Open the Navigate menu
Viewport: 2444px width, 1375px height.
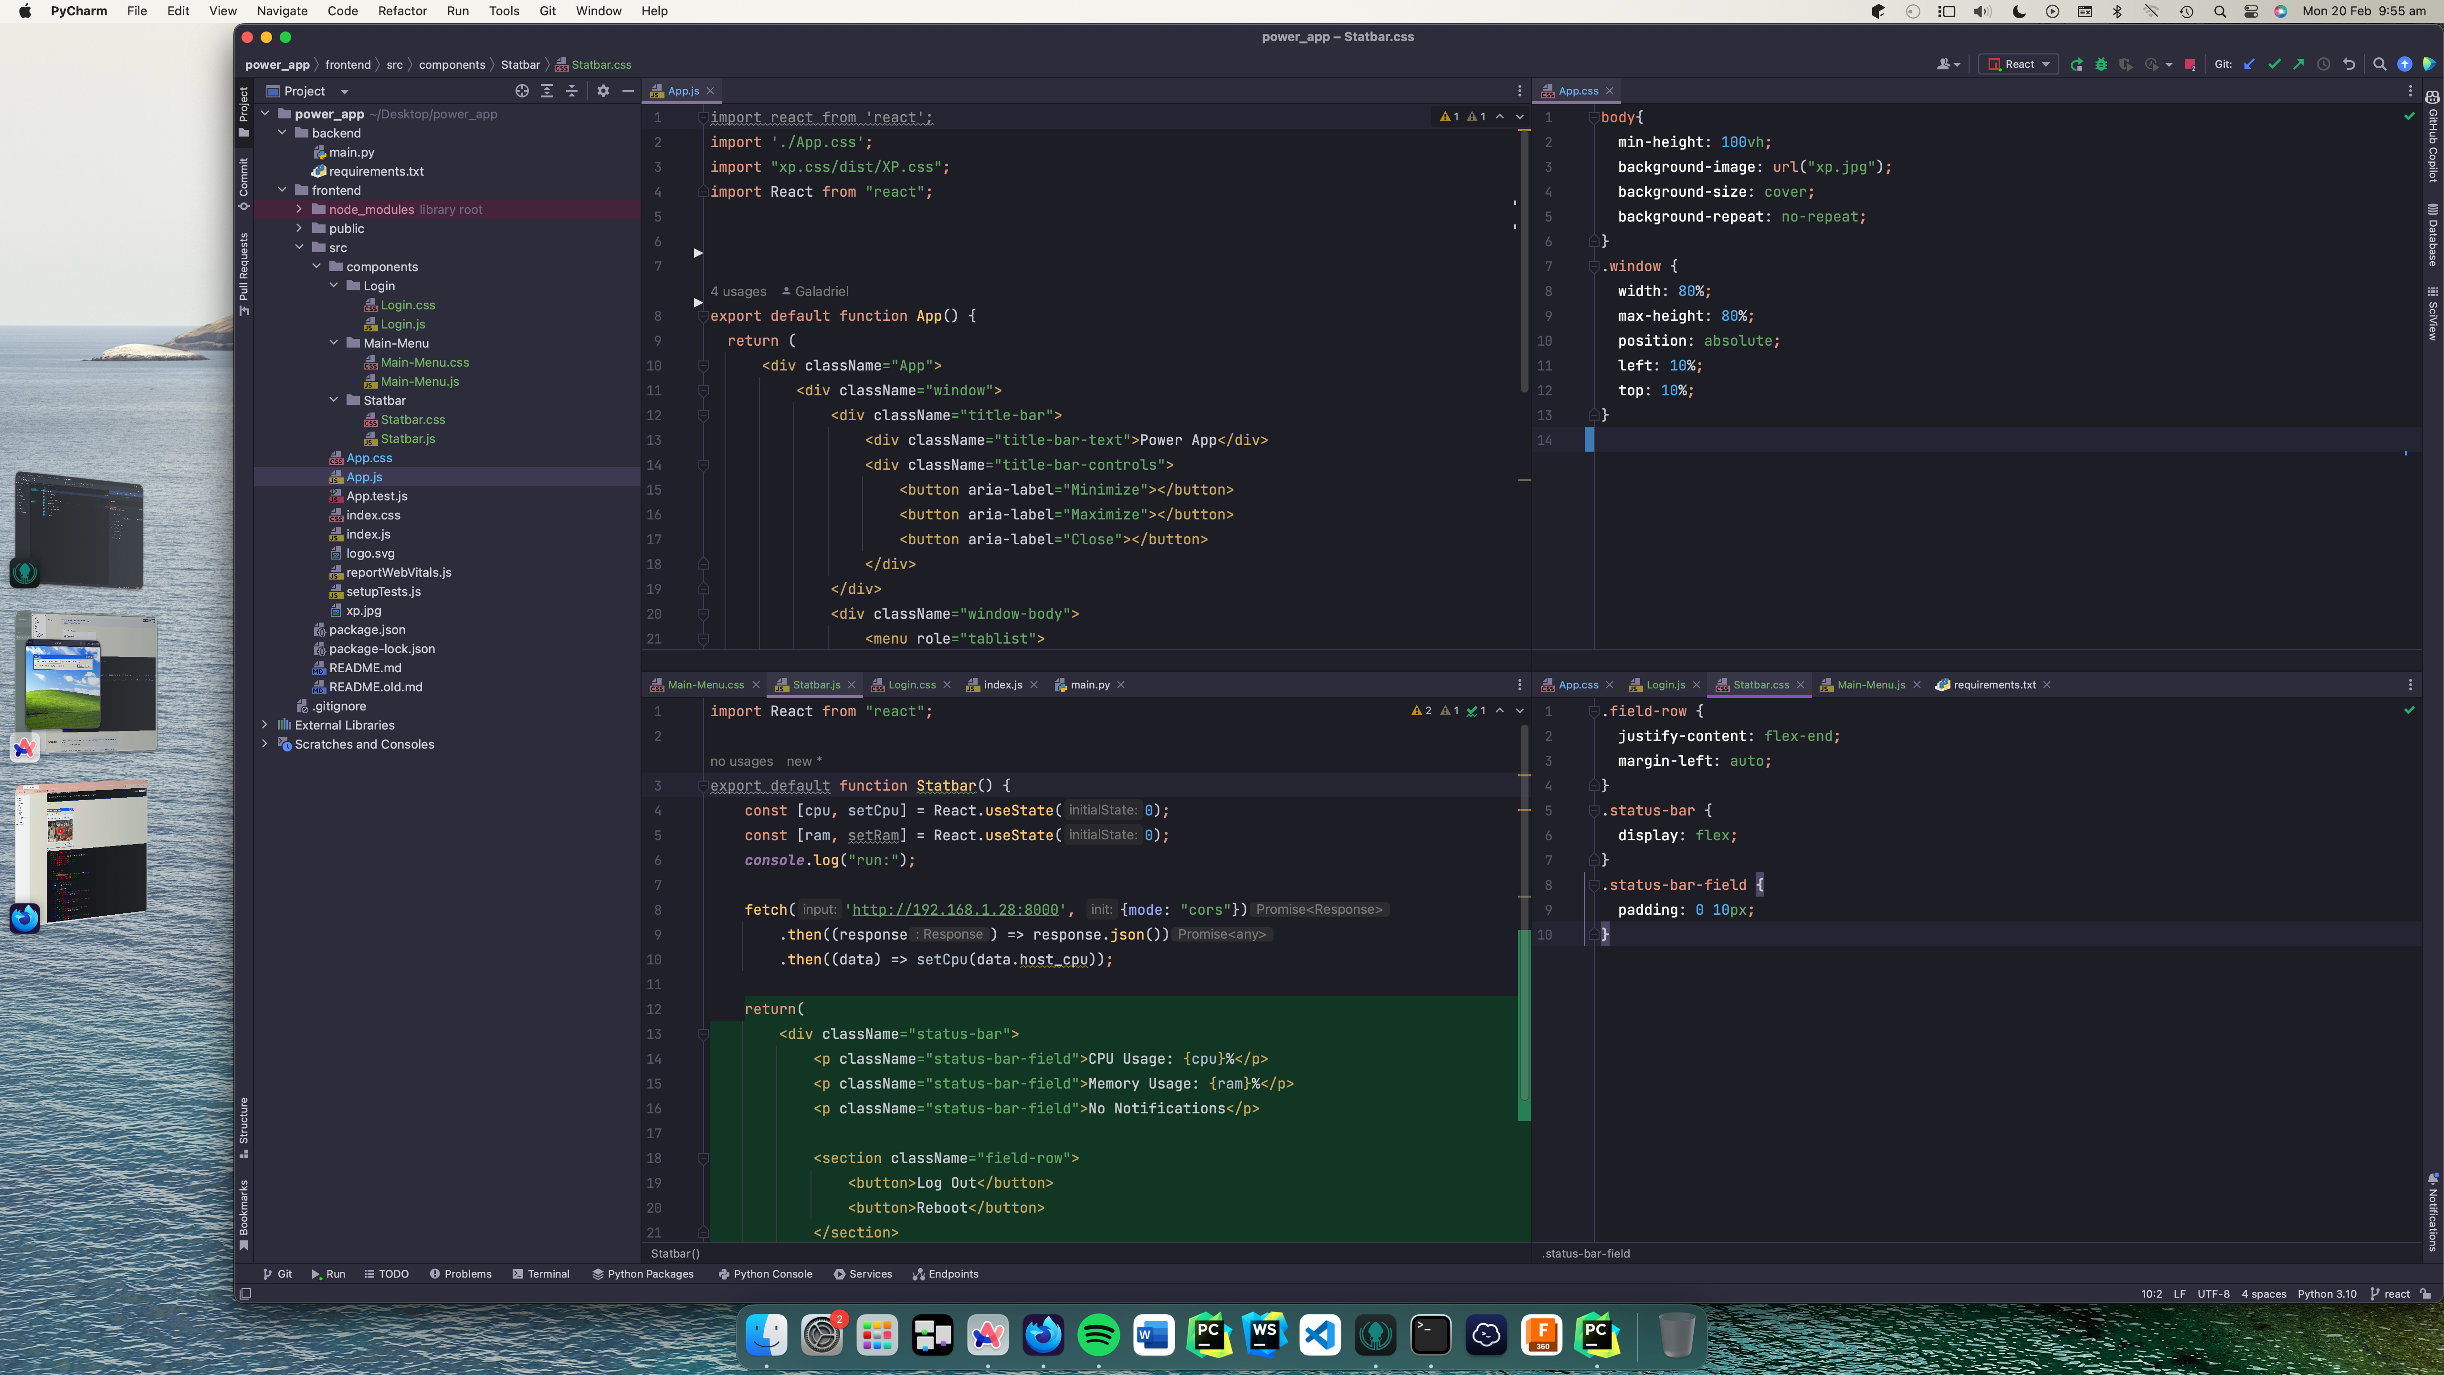pos(282,11)
